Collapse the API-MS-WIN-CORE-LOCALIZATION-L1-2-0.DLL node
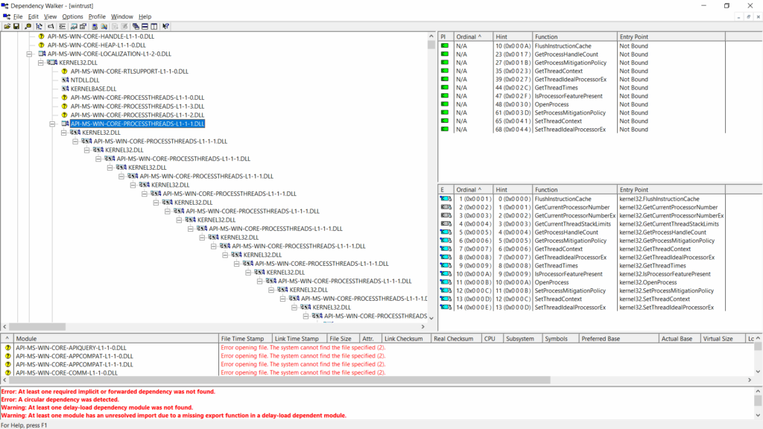The width and height of the screenshot is (763, 429). pos(29,54)
